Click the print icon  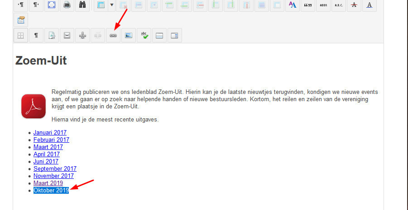point(67,5)
